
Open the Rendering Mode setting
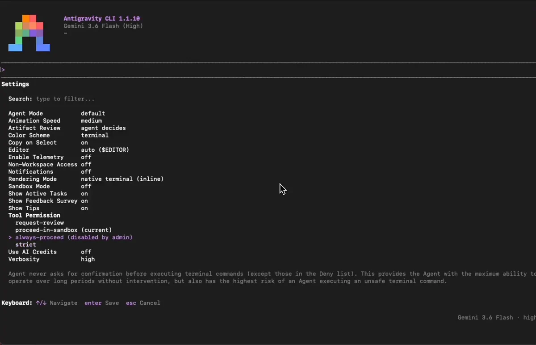click(86, 179)
